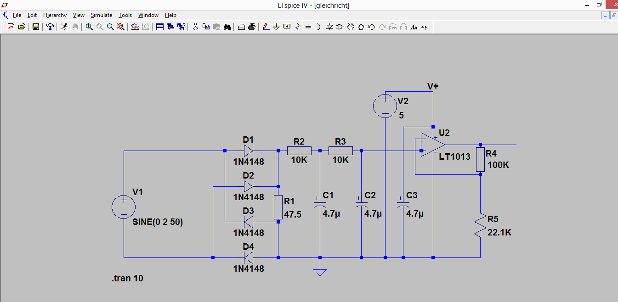The width and height of the screenshot is (618, 302).
Task: Place a Capacitor component
Action: [x=308, y=27]
